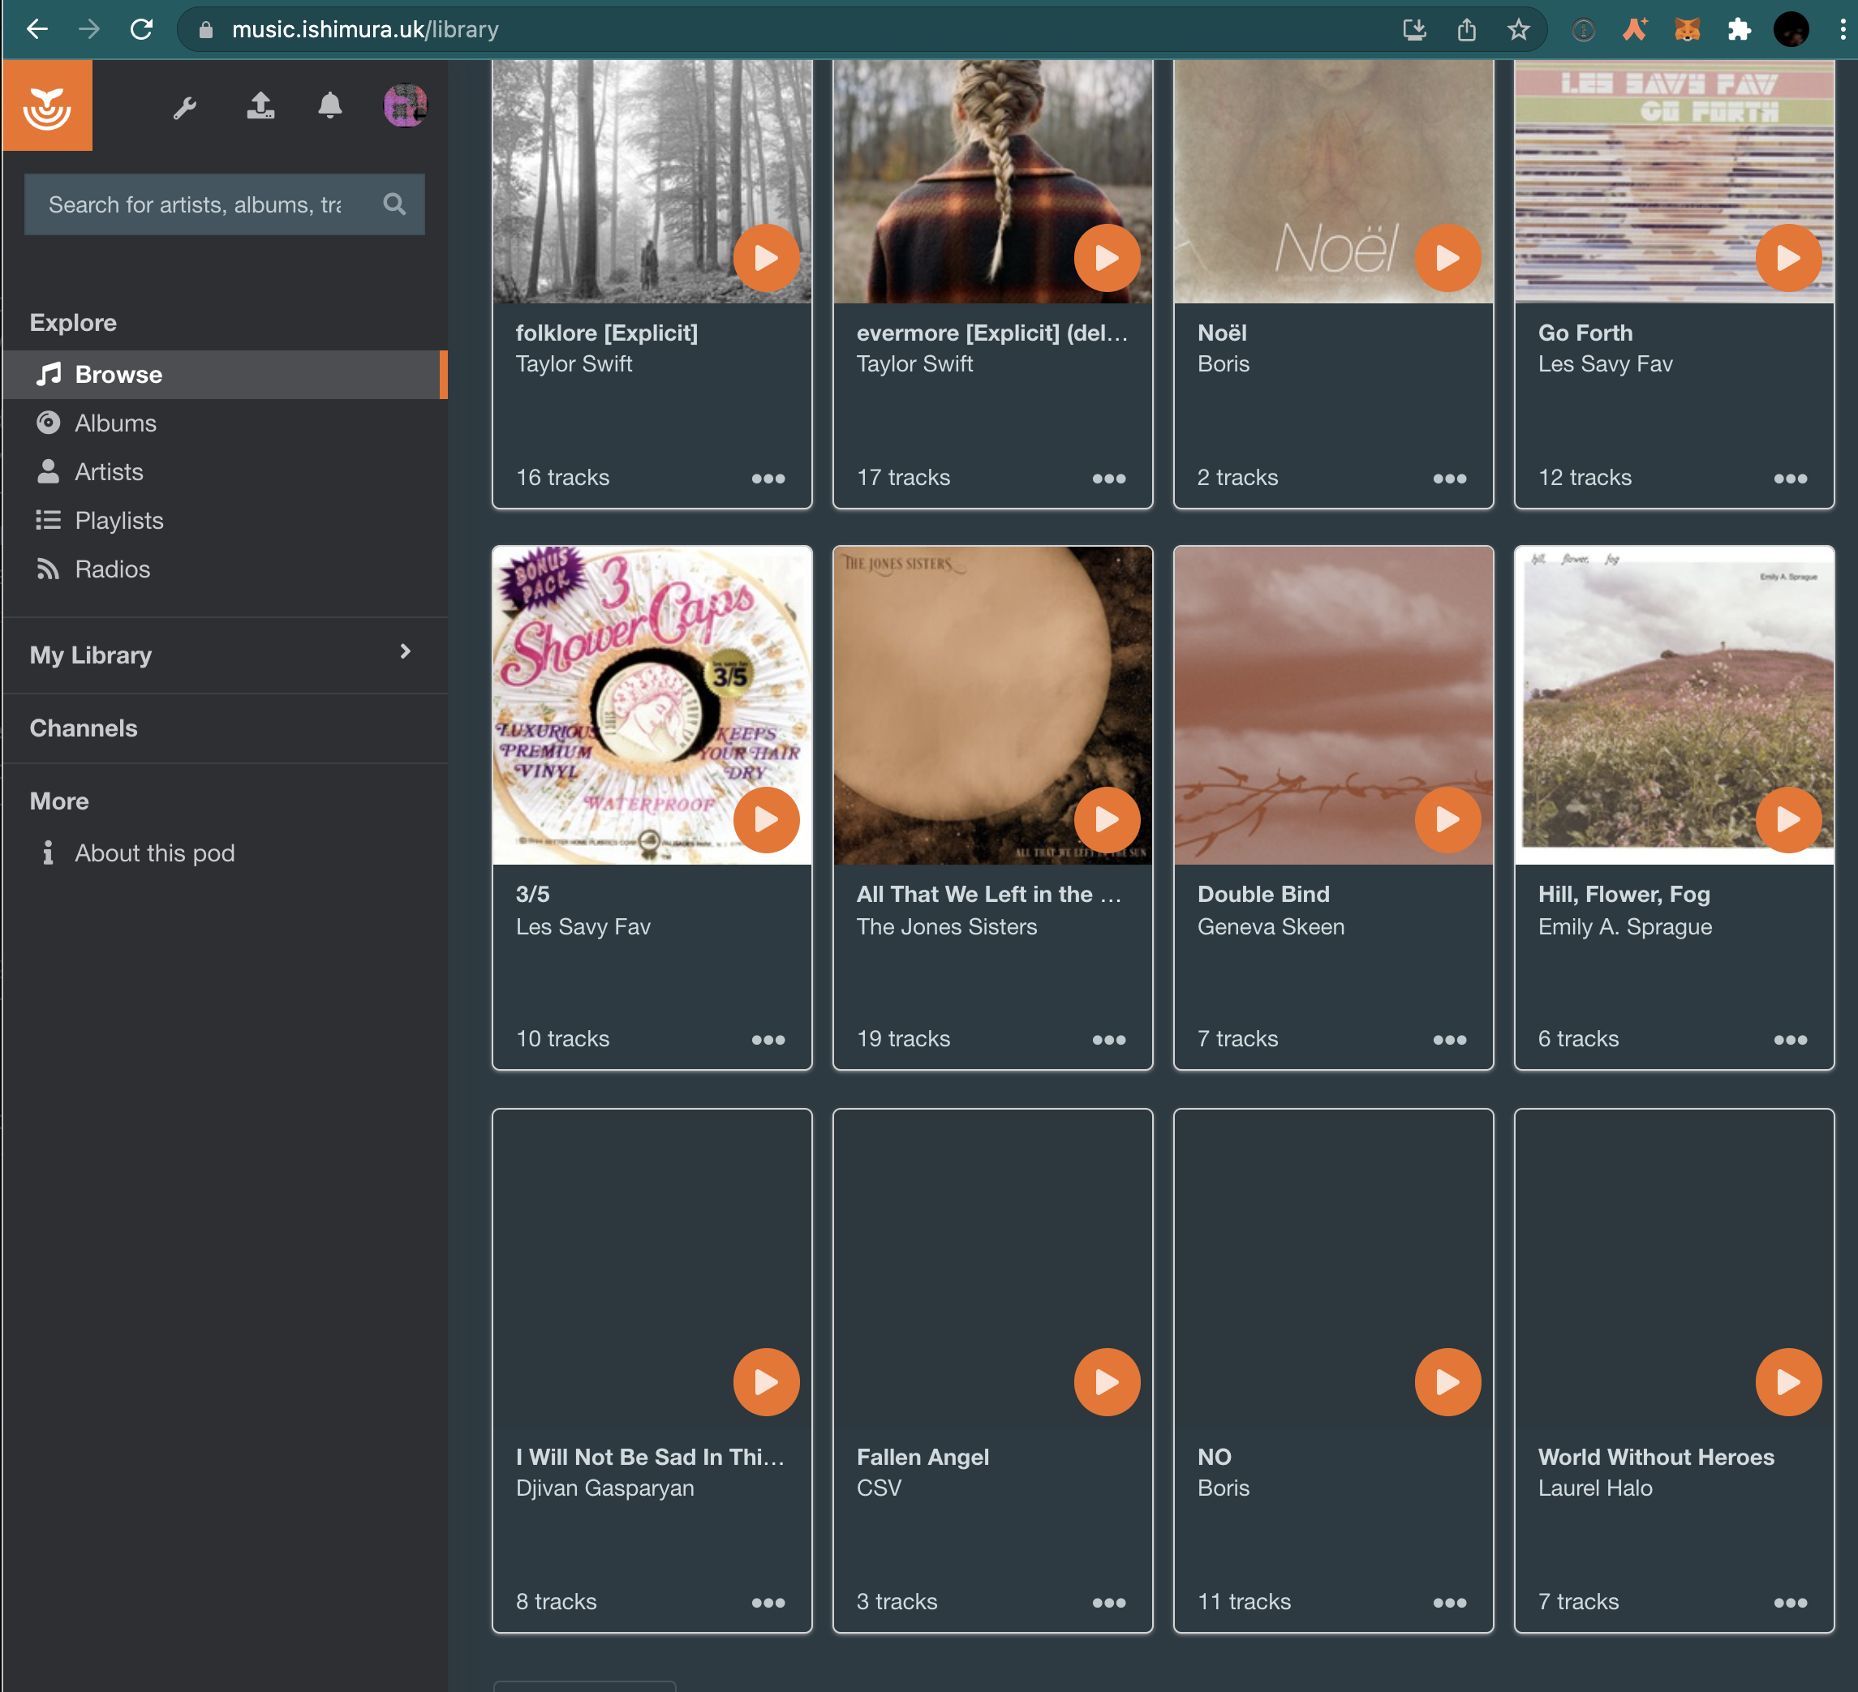Open more options for Double Bind
This screenshot has height=1692, width=1858.
(x=1450, y=1040)
